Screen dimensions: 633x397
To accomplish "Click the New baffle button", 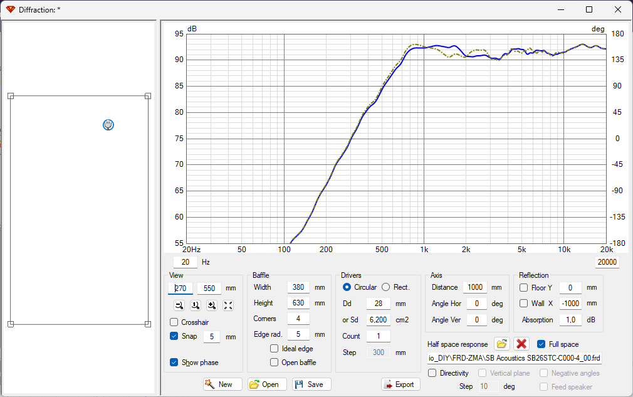I will [x=222, y=384].
